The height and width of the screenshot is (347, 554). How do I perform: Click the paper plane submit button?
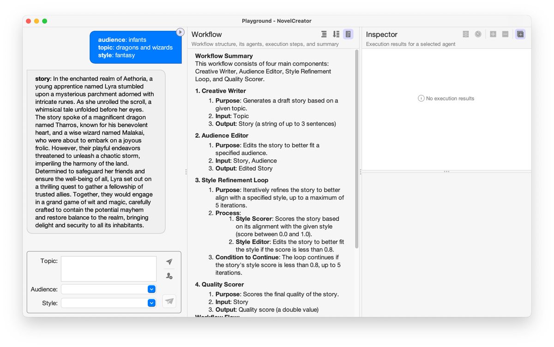pyautogui.click(x=169, y=301)
